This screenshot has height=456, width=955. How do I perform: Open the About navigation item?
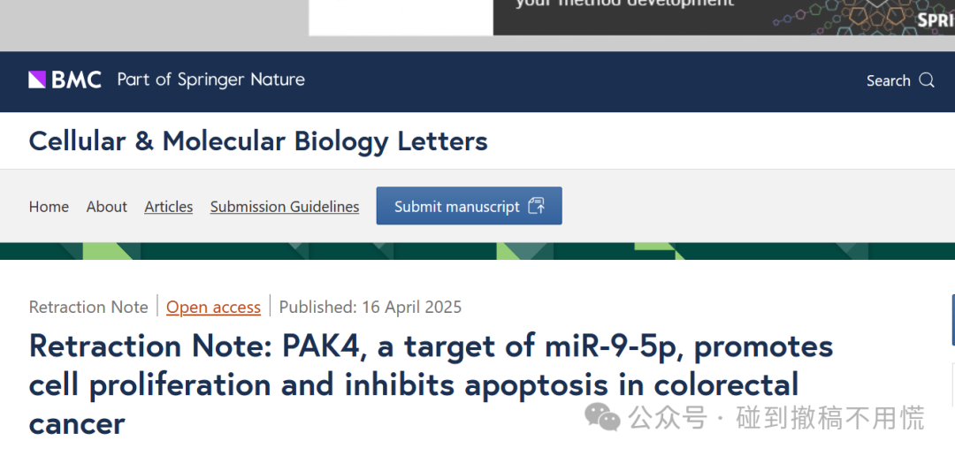107,207
